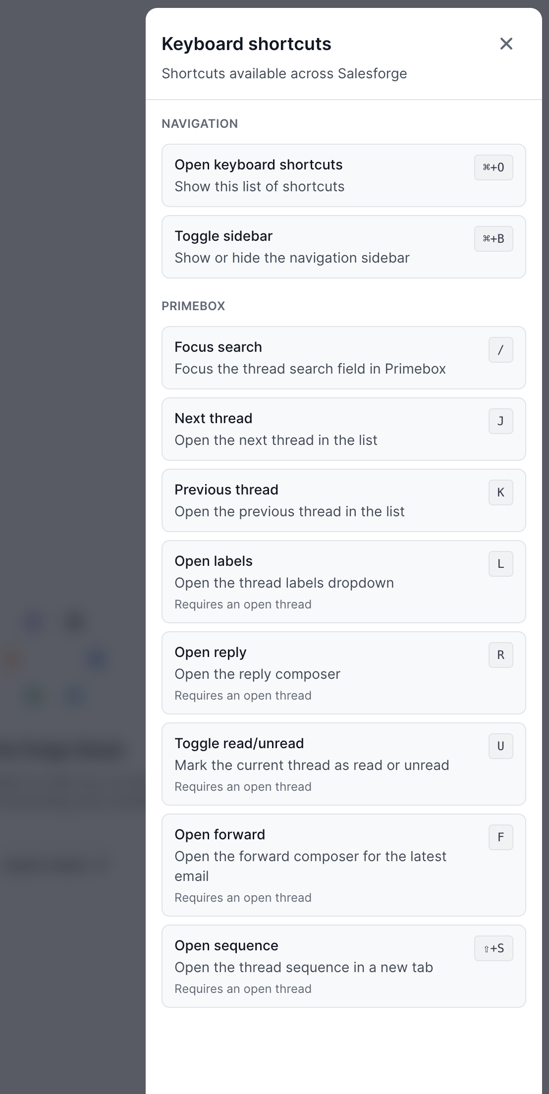Screen dimensions: 549x1094
Task: Click the R key badge for Open reply
Action: tap(501, 655)
